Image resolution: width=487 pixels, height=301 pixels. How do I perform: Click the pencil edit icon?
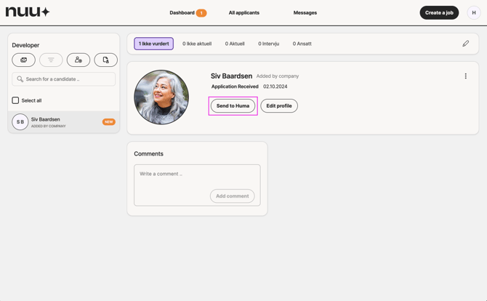[465, 44]
